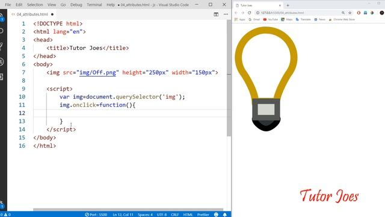Open Chrome profile avatar
This screenshot has width=385, height=217.
coord(382,13)
